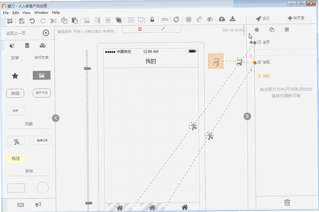The height and width of the screenshot is (212, 319).
Task: Select the 按钮 button widget
Action: [15, 93]
